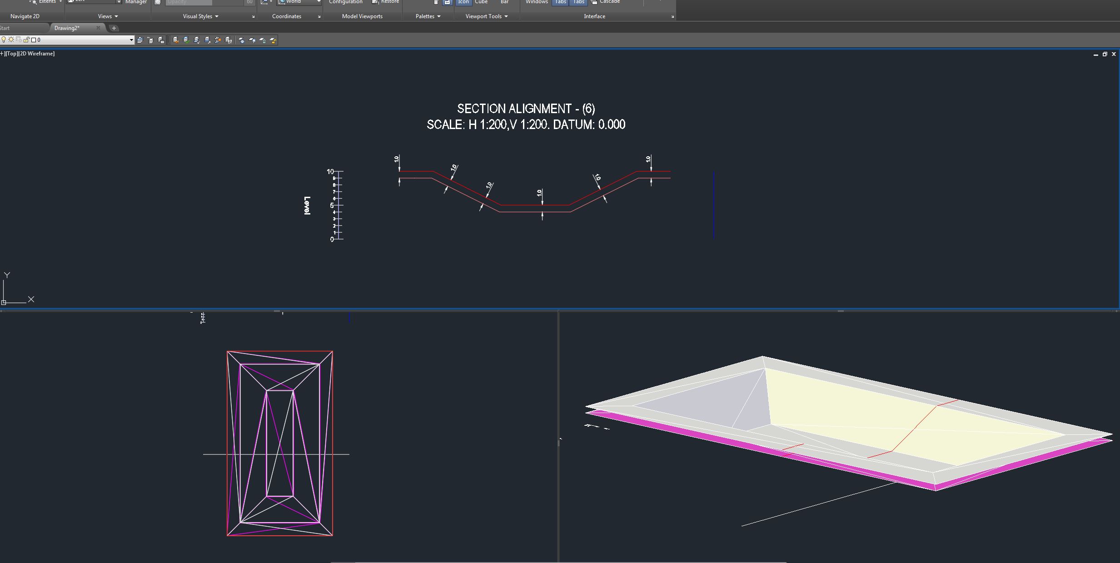
Task: Toggle freeze on layer 0 sun icon
Action: click(x=11, y=40)
